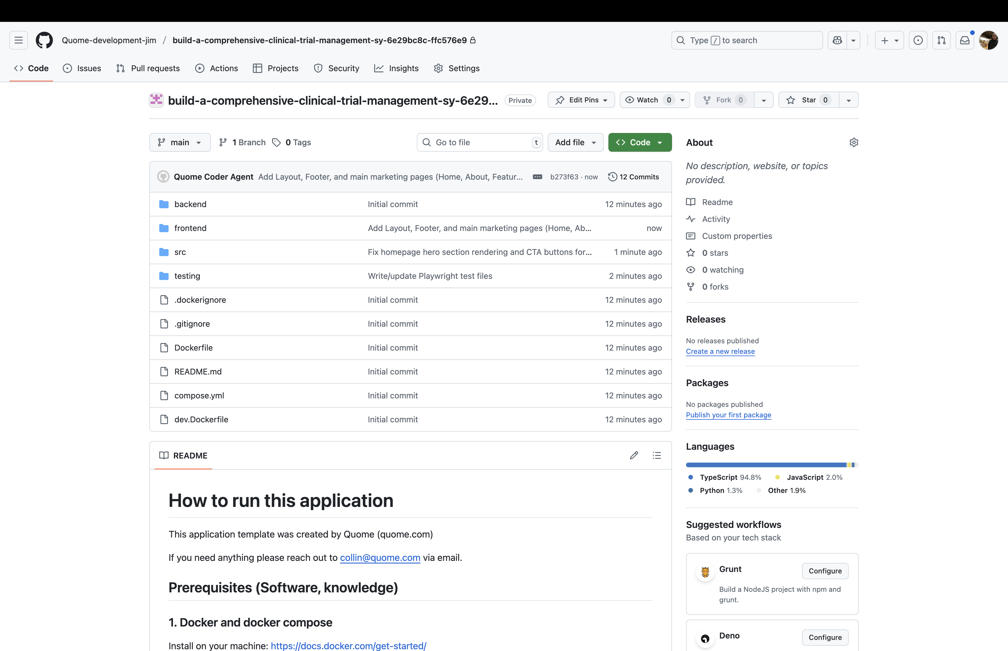
Task: Inspect the TypeScript portion of the language bar
Action: [x=761, y=465]
